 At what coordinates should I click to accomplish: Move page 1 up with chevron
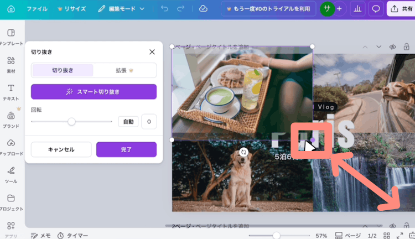365,47
